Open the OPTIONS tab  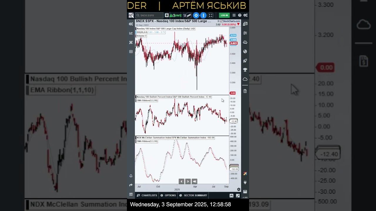(168, 195)
